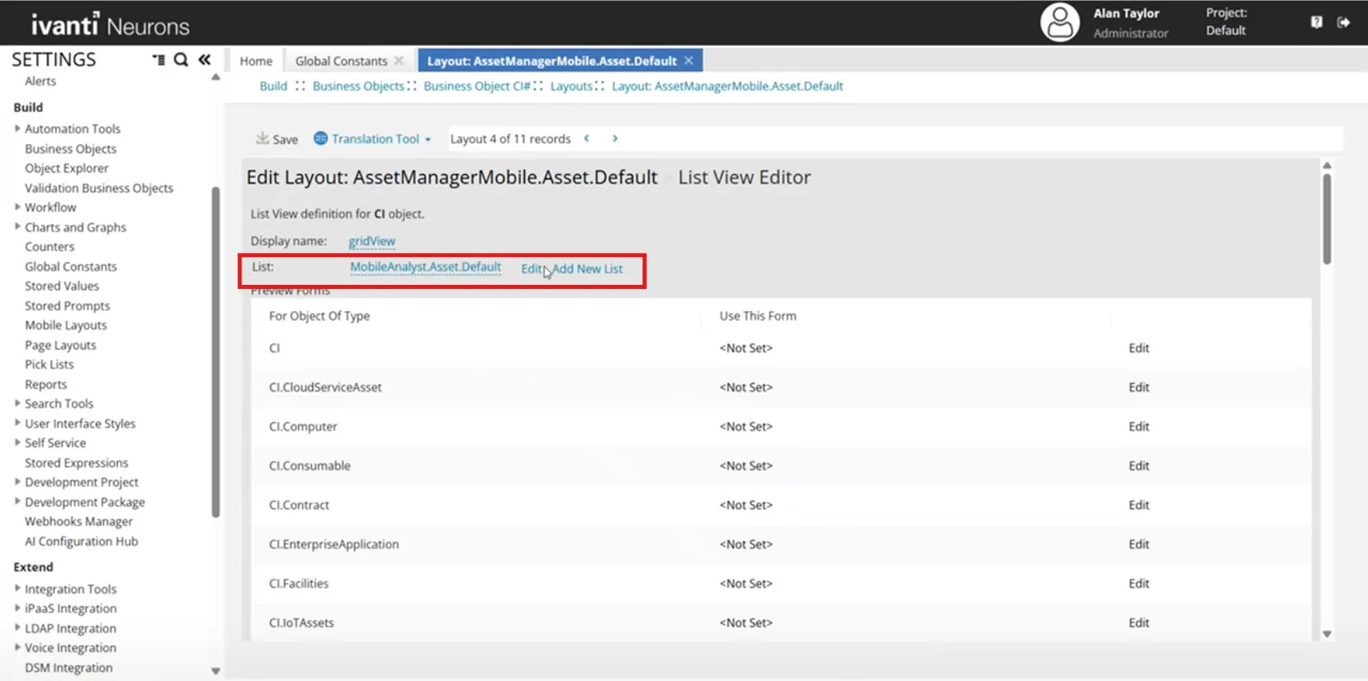Close the Global Constants tab

(399, 61)
